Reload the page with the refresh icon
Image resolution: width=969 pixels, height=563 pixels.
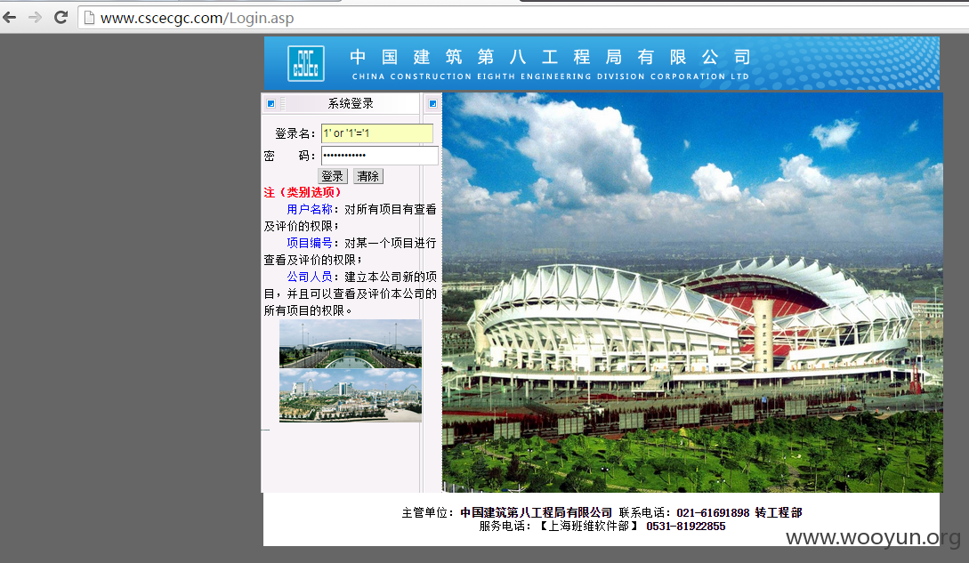(61, 17)
